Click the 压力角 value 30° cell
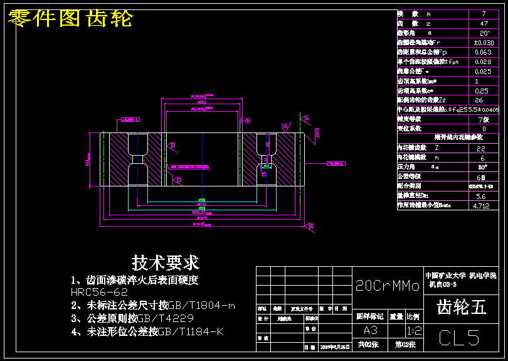The height and width of the screenshot is (361, 508). click(484, 167)
